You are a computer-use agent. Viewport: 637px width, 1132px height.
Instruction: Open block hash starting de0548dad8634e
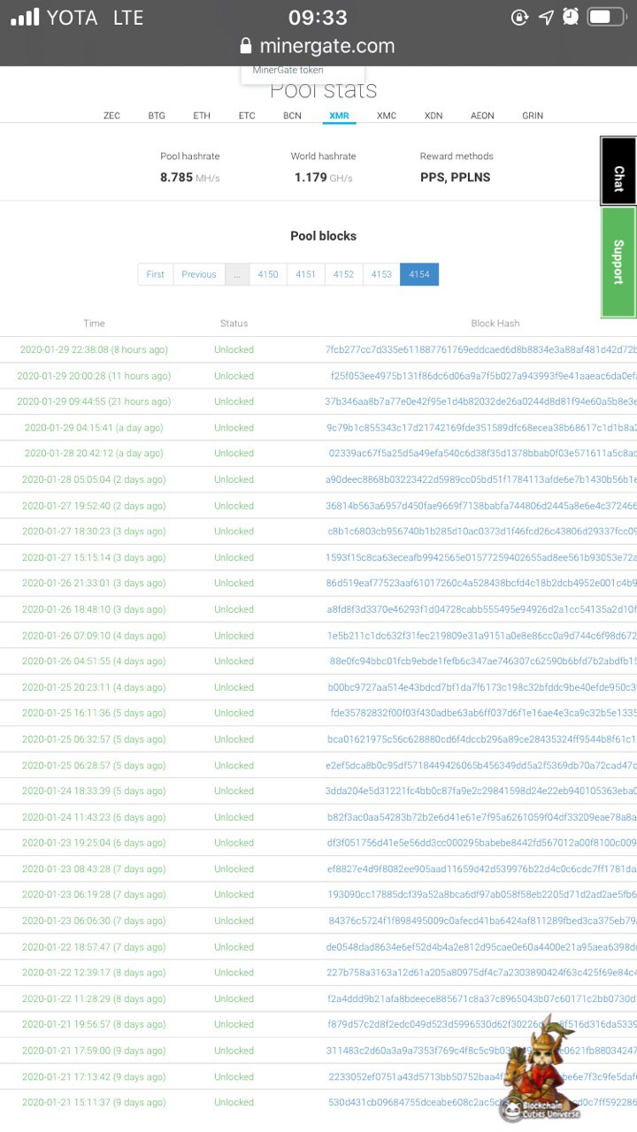click(480, 947)
